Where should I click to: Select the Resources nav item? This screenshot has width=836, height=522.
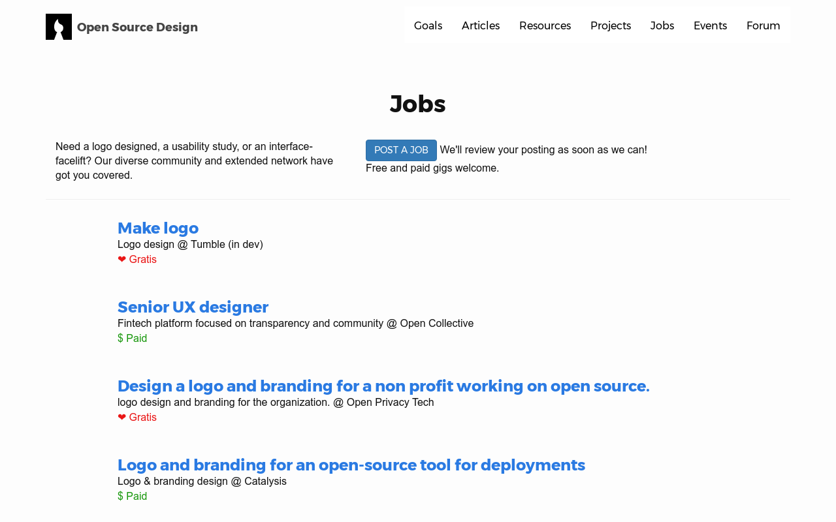click(545, 25)
